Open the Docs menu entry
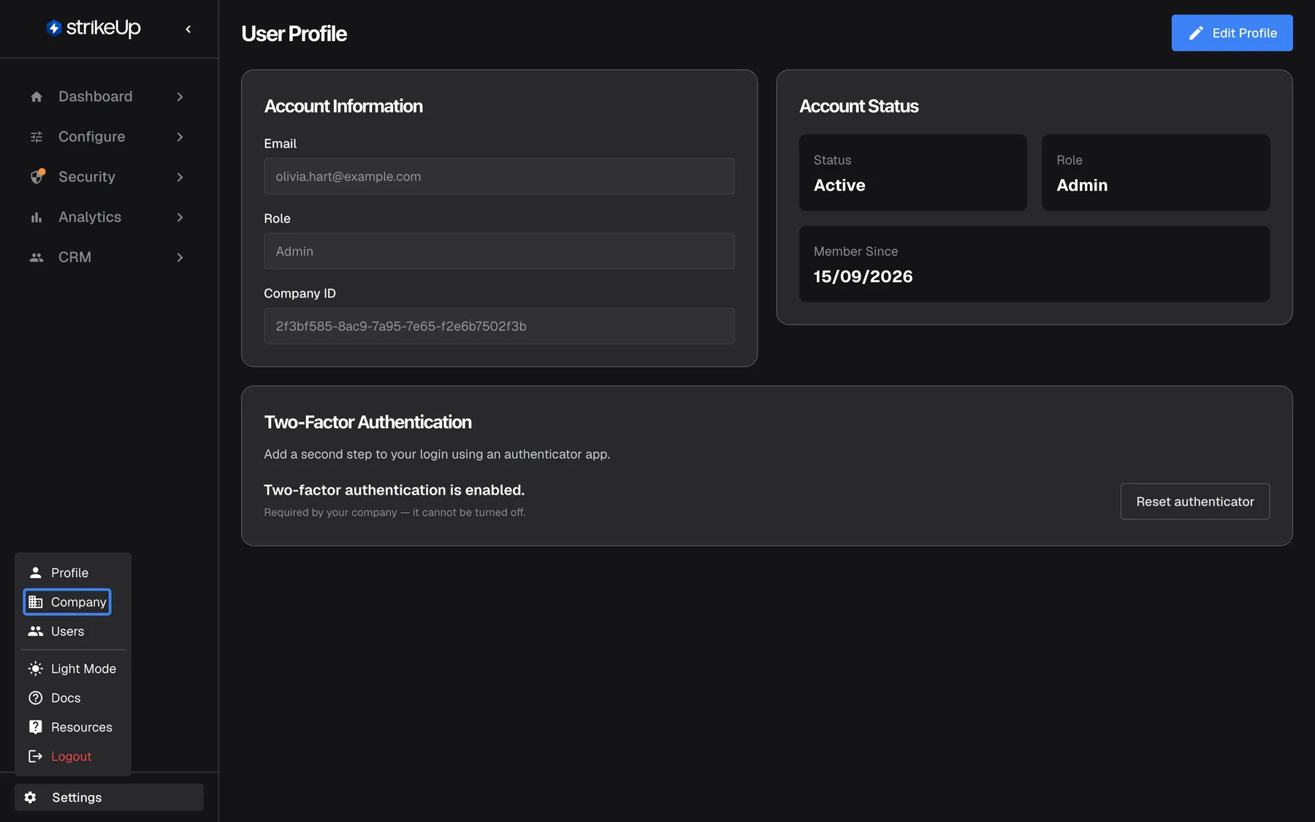 tap(73, 698)
